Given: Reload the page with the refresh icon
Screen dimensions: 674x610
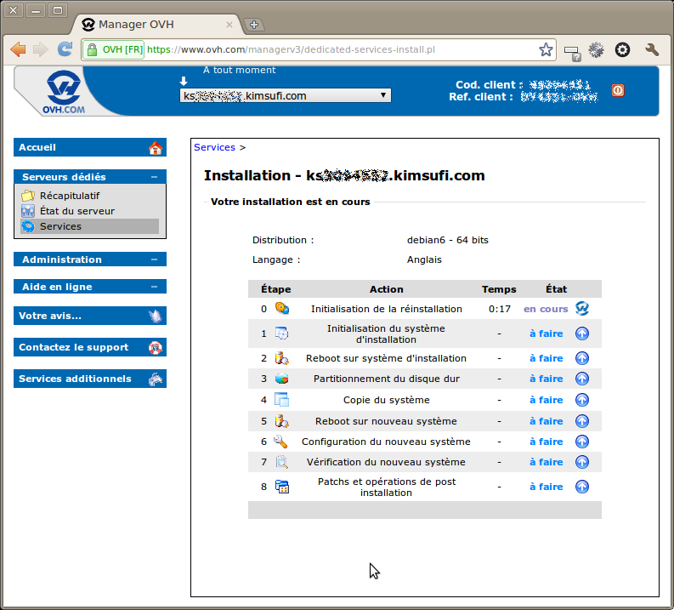Looking at the screenshot, I should (x=65, y=49).
